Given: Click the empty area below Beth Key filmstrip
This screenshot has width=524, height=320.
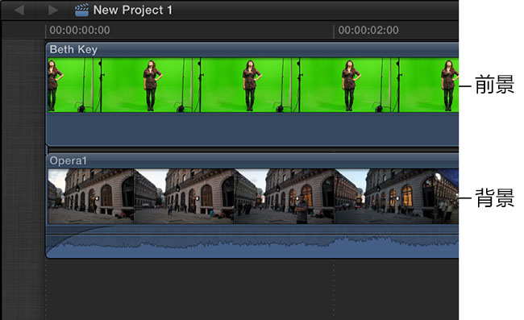Looking at the screenshot, I should coord(252,129).
